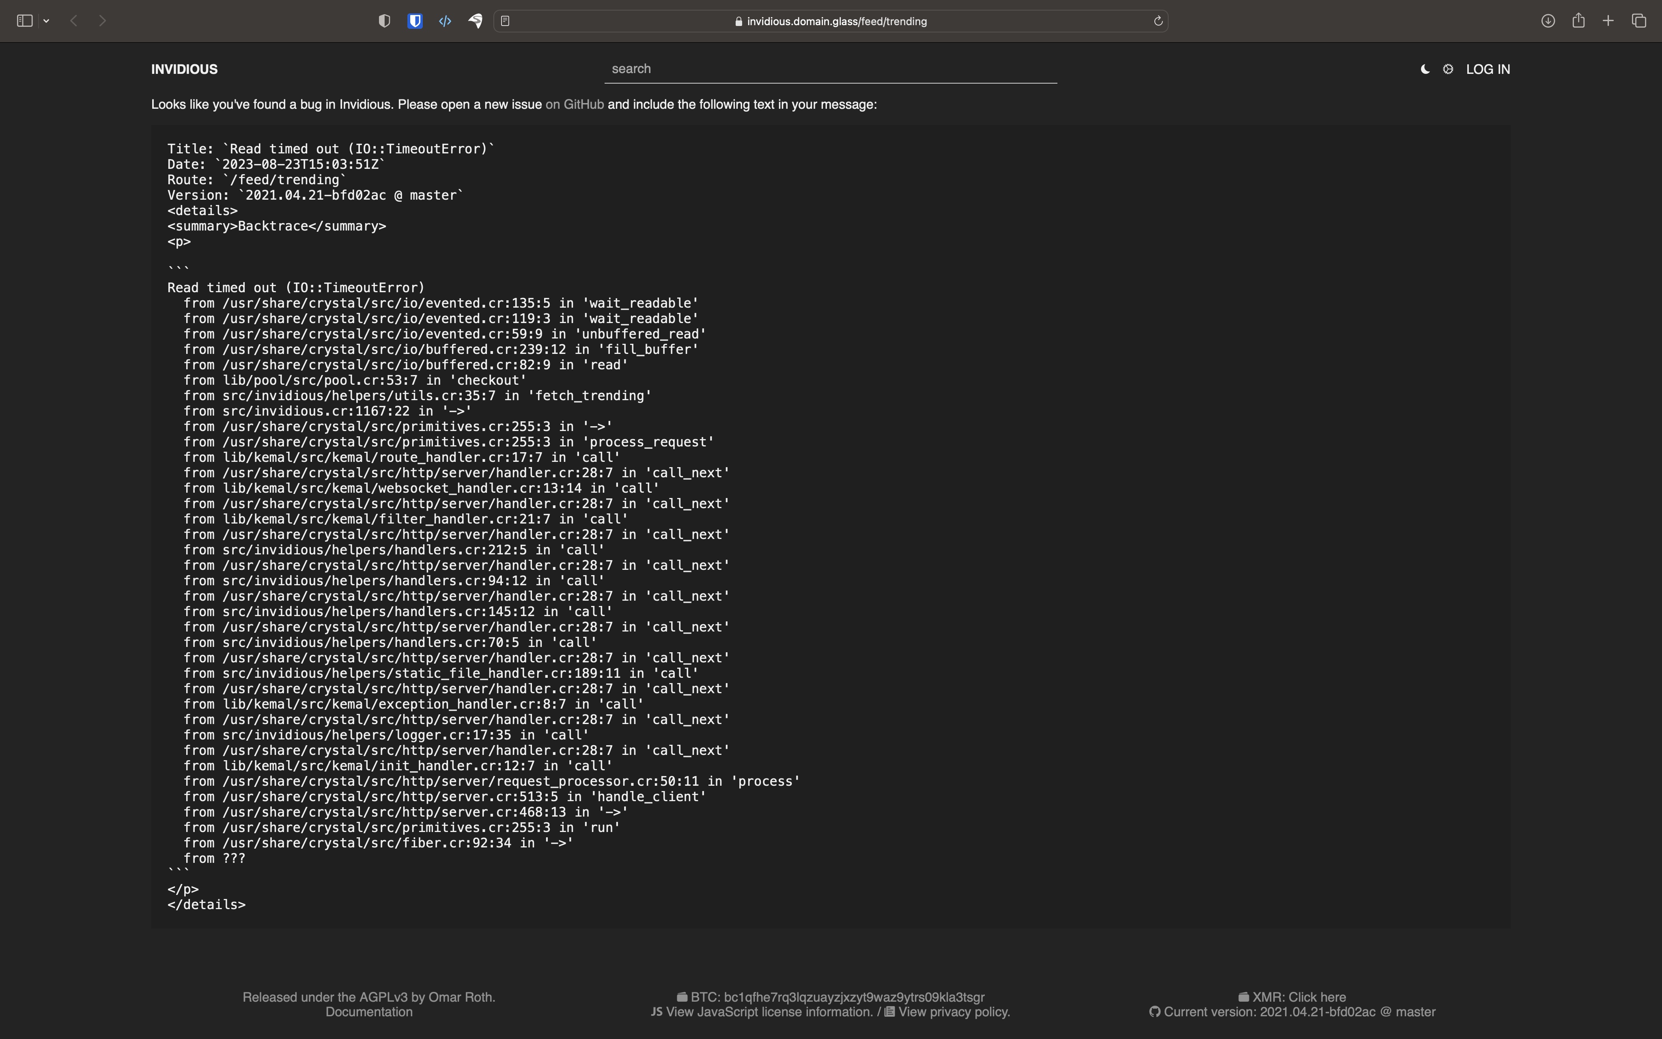
Task: Click the request_processor.cr 'process' line
Action: [x=492, y=781]
